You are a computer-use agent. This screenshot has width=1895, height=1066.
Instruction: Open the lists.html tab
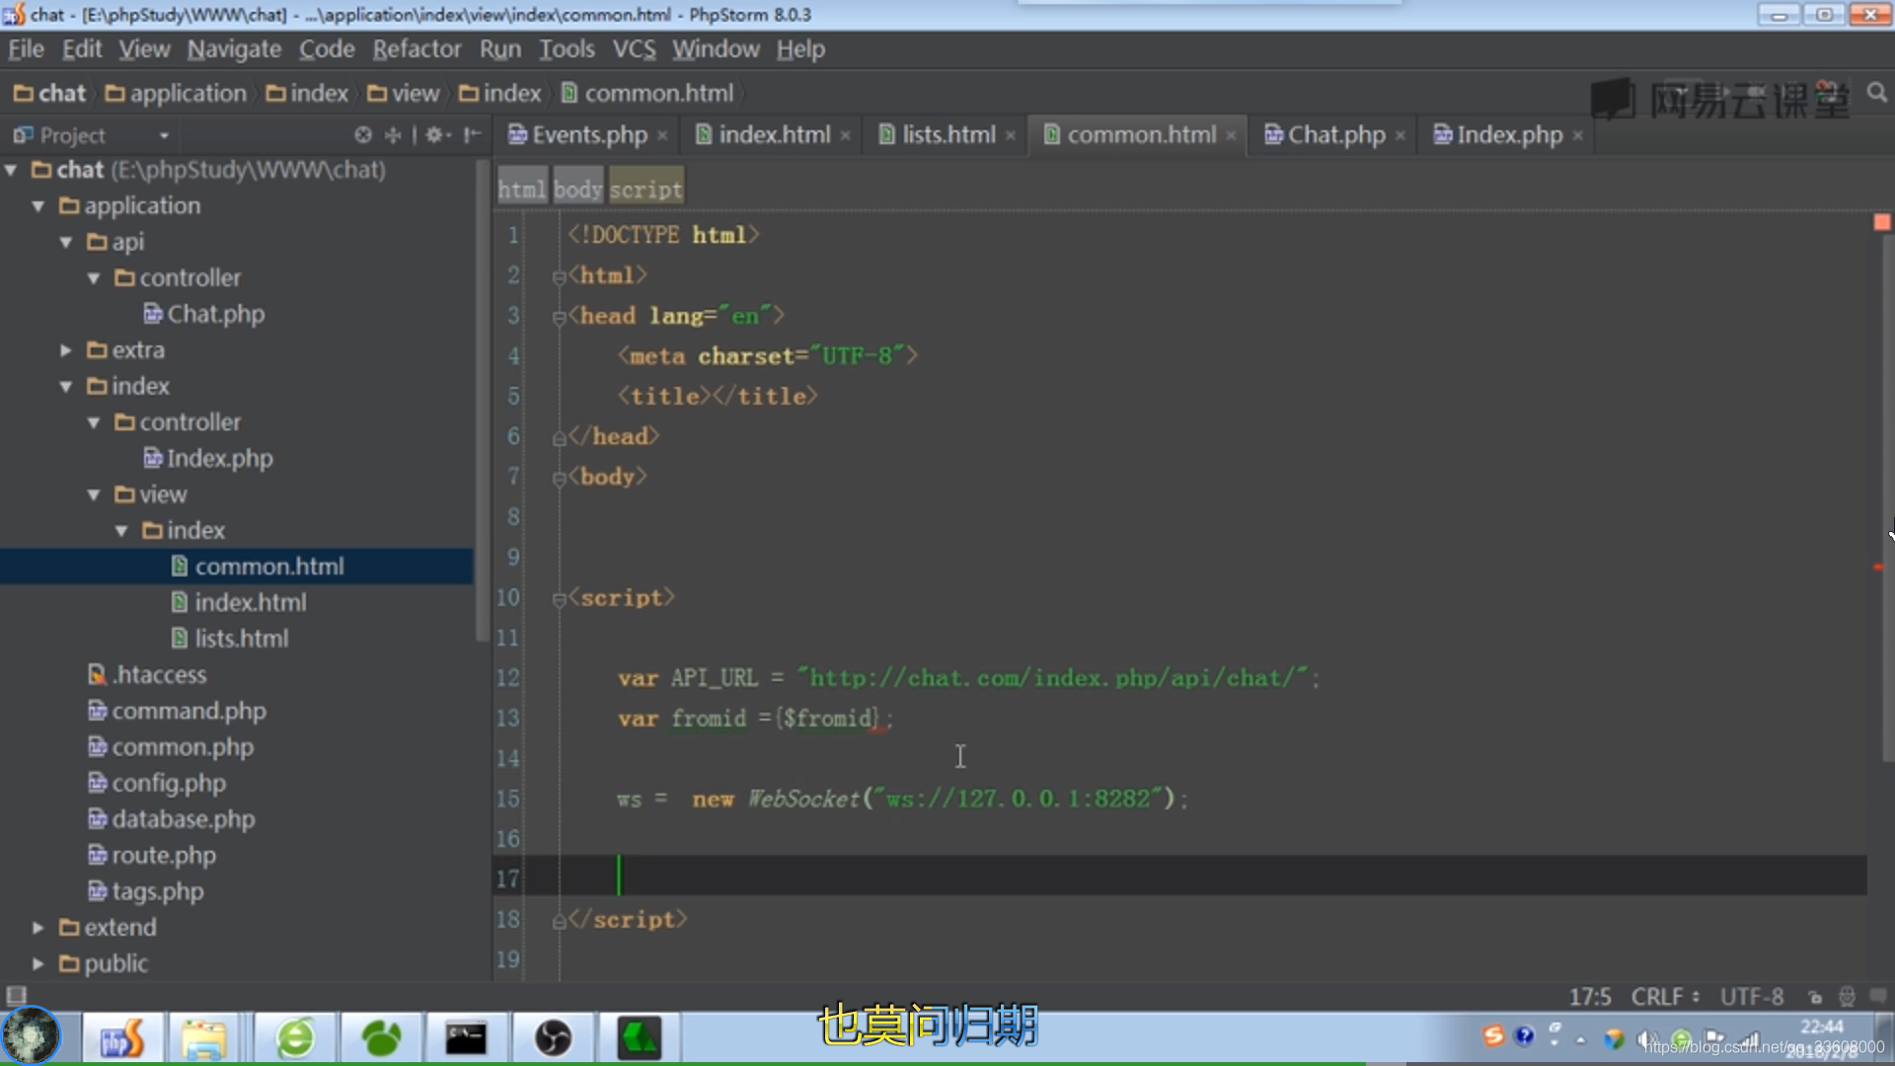coord(947,134)
